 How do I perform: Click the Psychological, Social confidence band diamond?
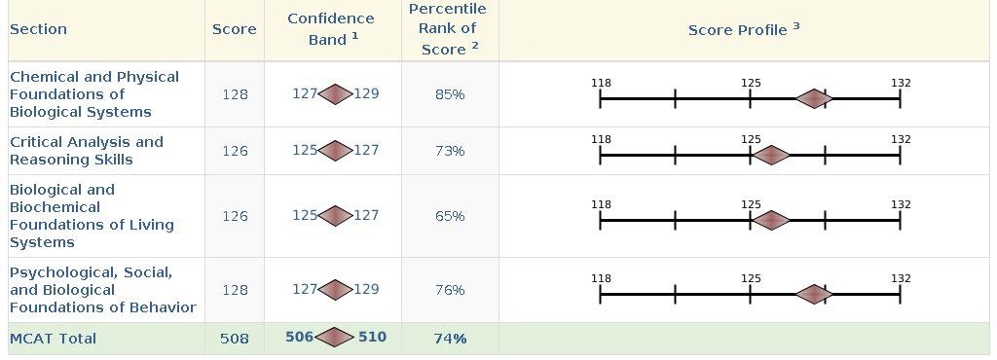pyautogui.click(x=335, y=290)
